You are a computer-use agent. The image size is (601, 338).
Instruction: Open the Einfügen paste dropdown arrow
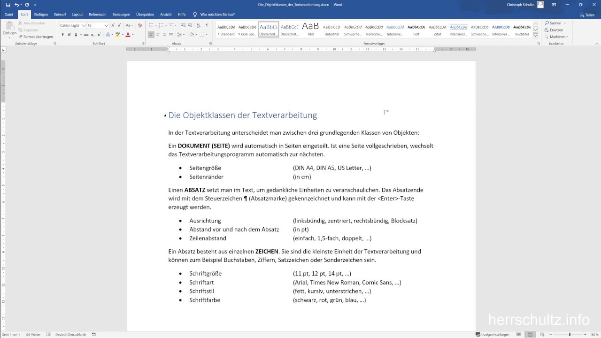tap(9, 37)
